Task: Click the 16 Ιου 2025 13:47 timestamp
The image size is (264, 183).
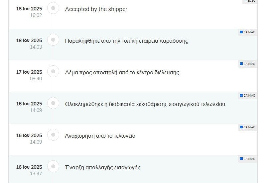Action: [29, 170]
